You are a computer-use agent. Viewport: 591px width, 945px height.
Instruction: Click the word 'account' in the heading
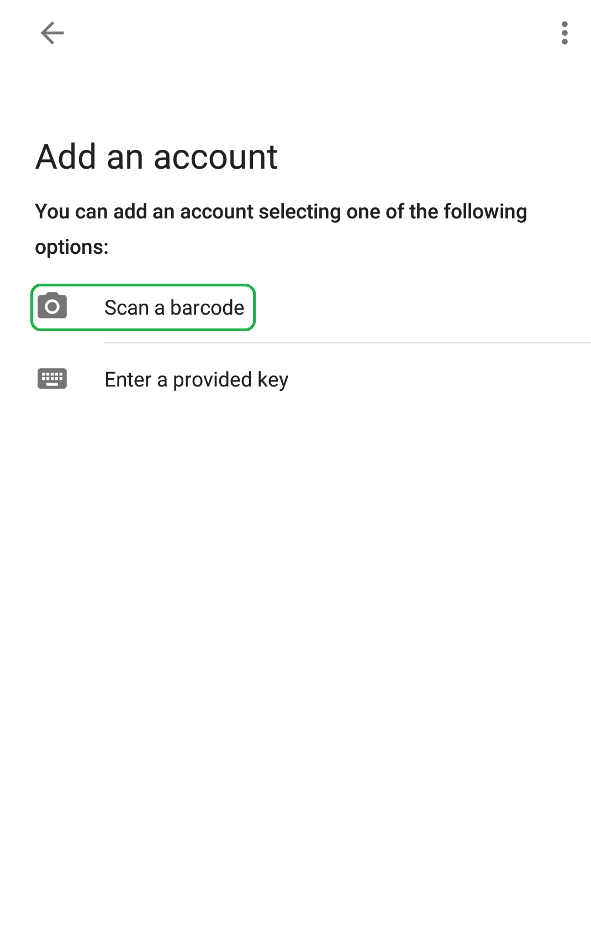click(215, 157)
